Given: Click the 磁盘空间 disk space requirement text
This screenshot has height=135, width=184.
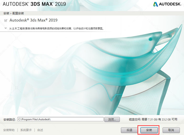Looking at the screenshot, I should point(153,119).
